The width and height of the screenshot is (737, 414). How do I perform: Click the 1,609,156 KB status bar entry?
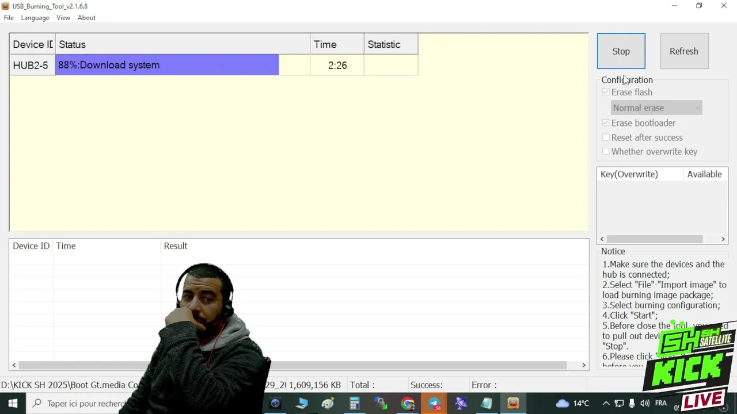click(x=315, y=385)
